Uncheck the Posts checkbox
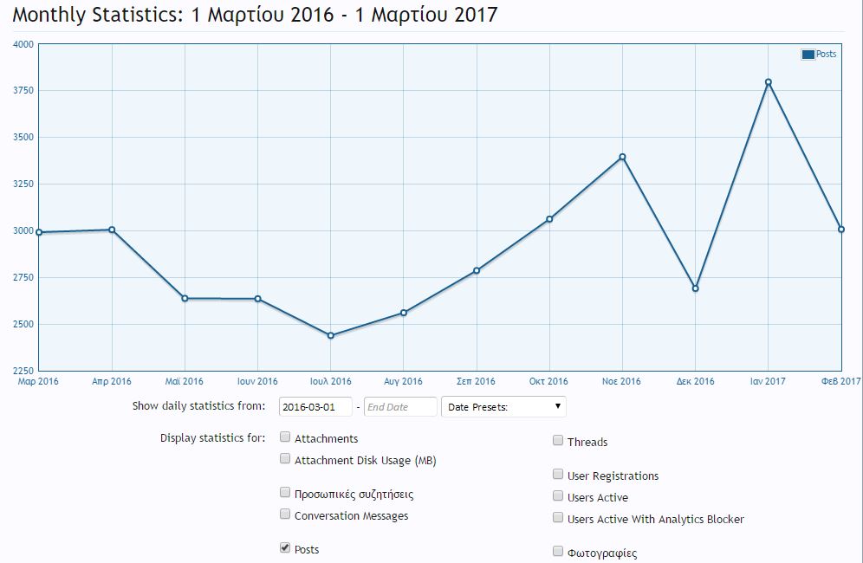 click(285, 548)
